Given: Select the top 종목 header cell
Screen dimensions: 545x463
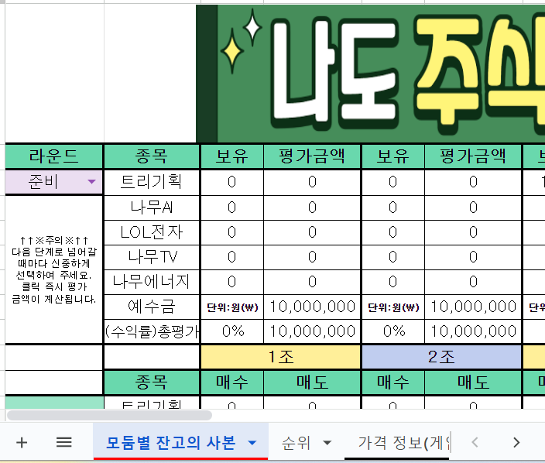Looking at the screenshot, I should click(152, 156).
